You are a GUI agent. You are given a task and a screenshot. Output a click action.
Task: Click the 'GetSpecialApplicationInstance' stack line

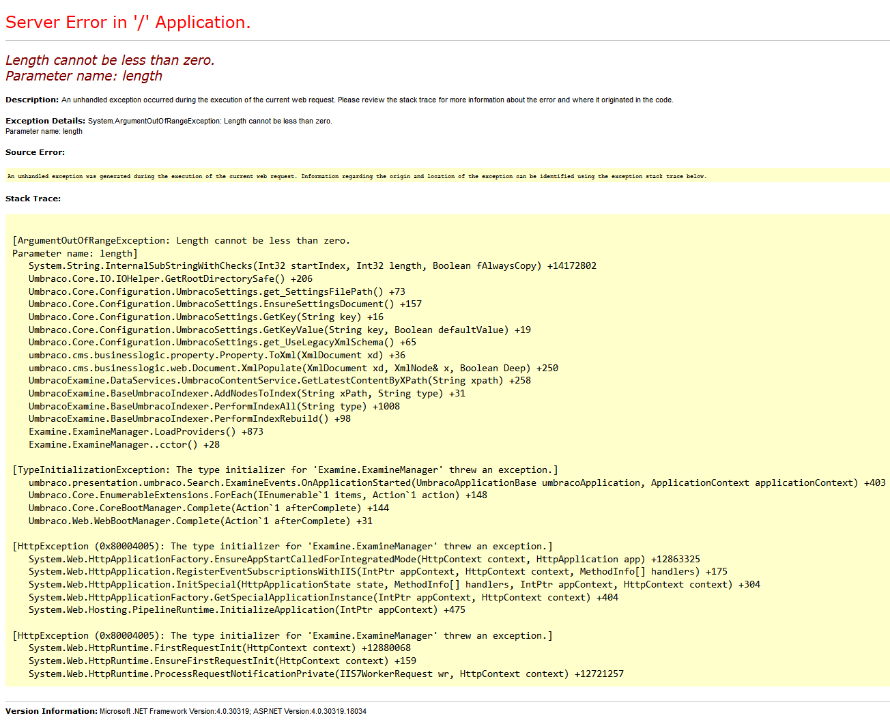pyautogui.click(x=324, y=597)
